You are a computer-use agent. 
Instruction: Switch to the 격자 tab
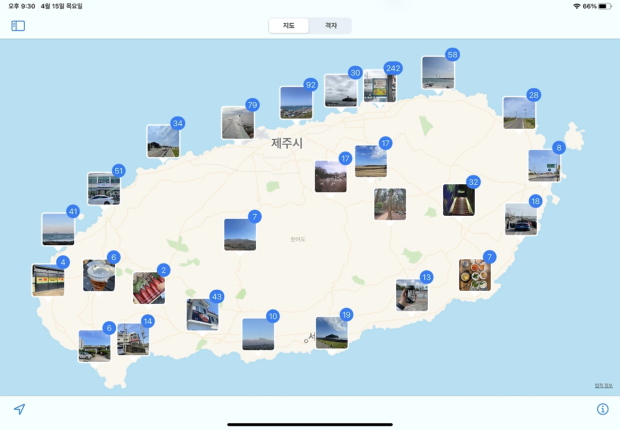[331, 26]
